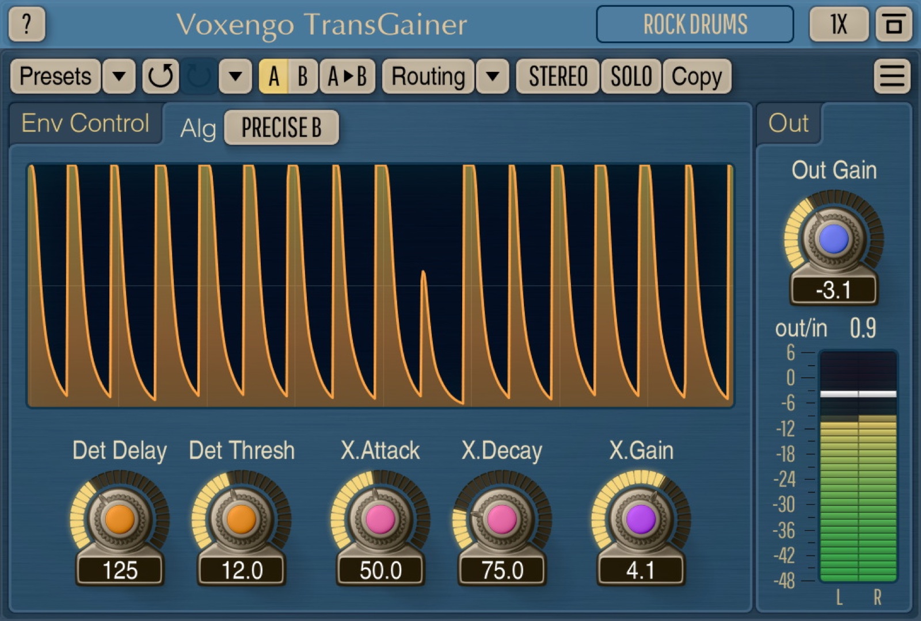The width and height of the screenshot is (921, 621).
Task: Click the X.Gain value field showing 4.1
Action: [x=641, y=570]
